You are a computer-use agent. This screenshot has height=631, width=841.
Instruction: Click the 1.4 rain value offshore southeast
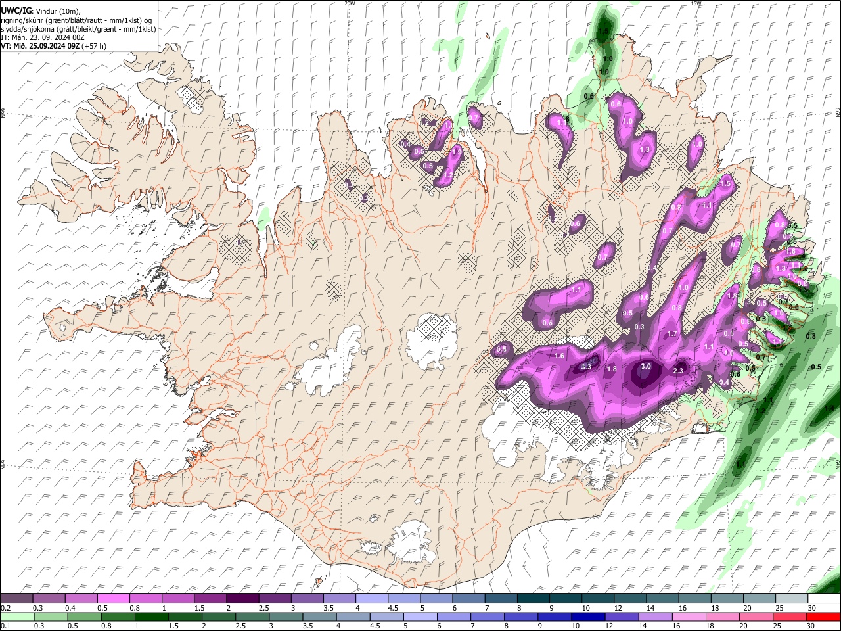(830, 408)
